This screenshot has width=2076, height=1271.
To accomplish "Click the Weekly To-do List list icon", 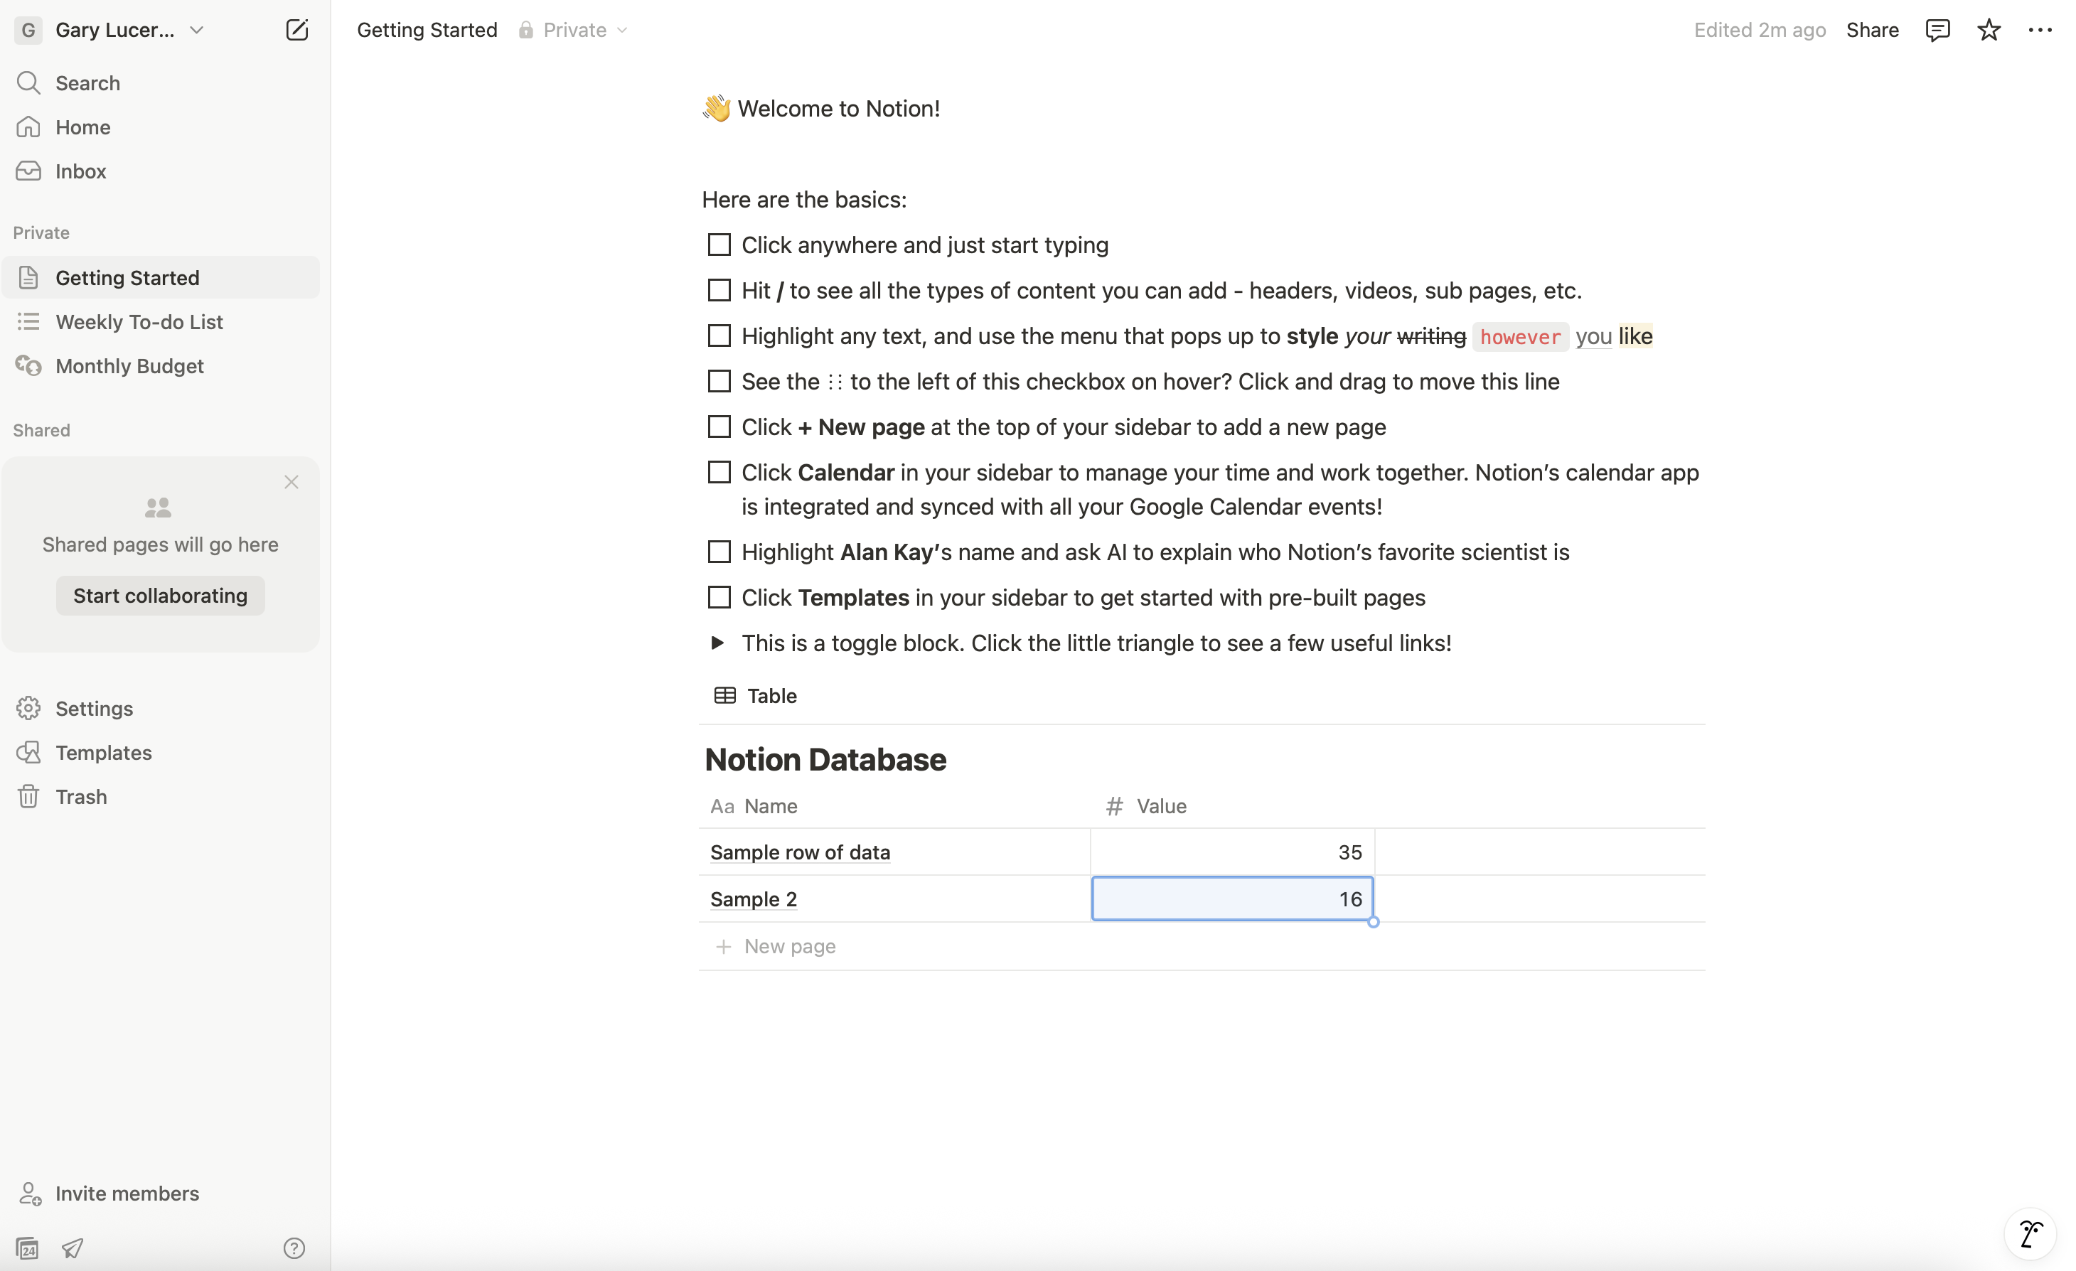I will pyautogui.click(x=28, y=322).
